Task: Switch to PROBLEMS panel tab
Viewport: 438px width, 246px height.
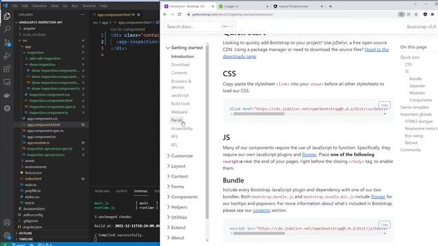Action: coord(102,191)
